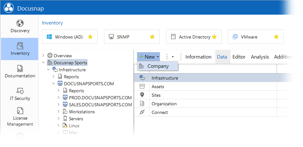Select the Sites row in table

coord(213,95)
